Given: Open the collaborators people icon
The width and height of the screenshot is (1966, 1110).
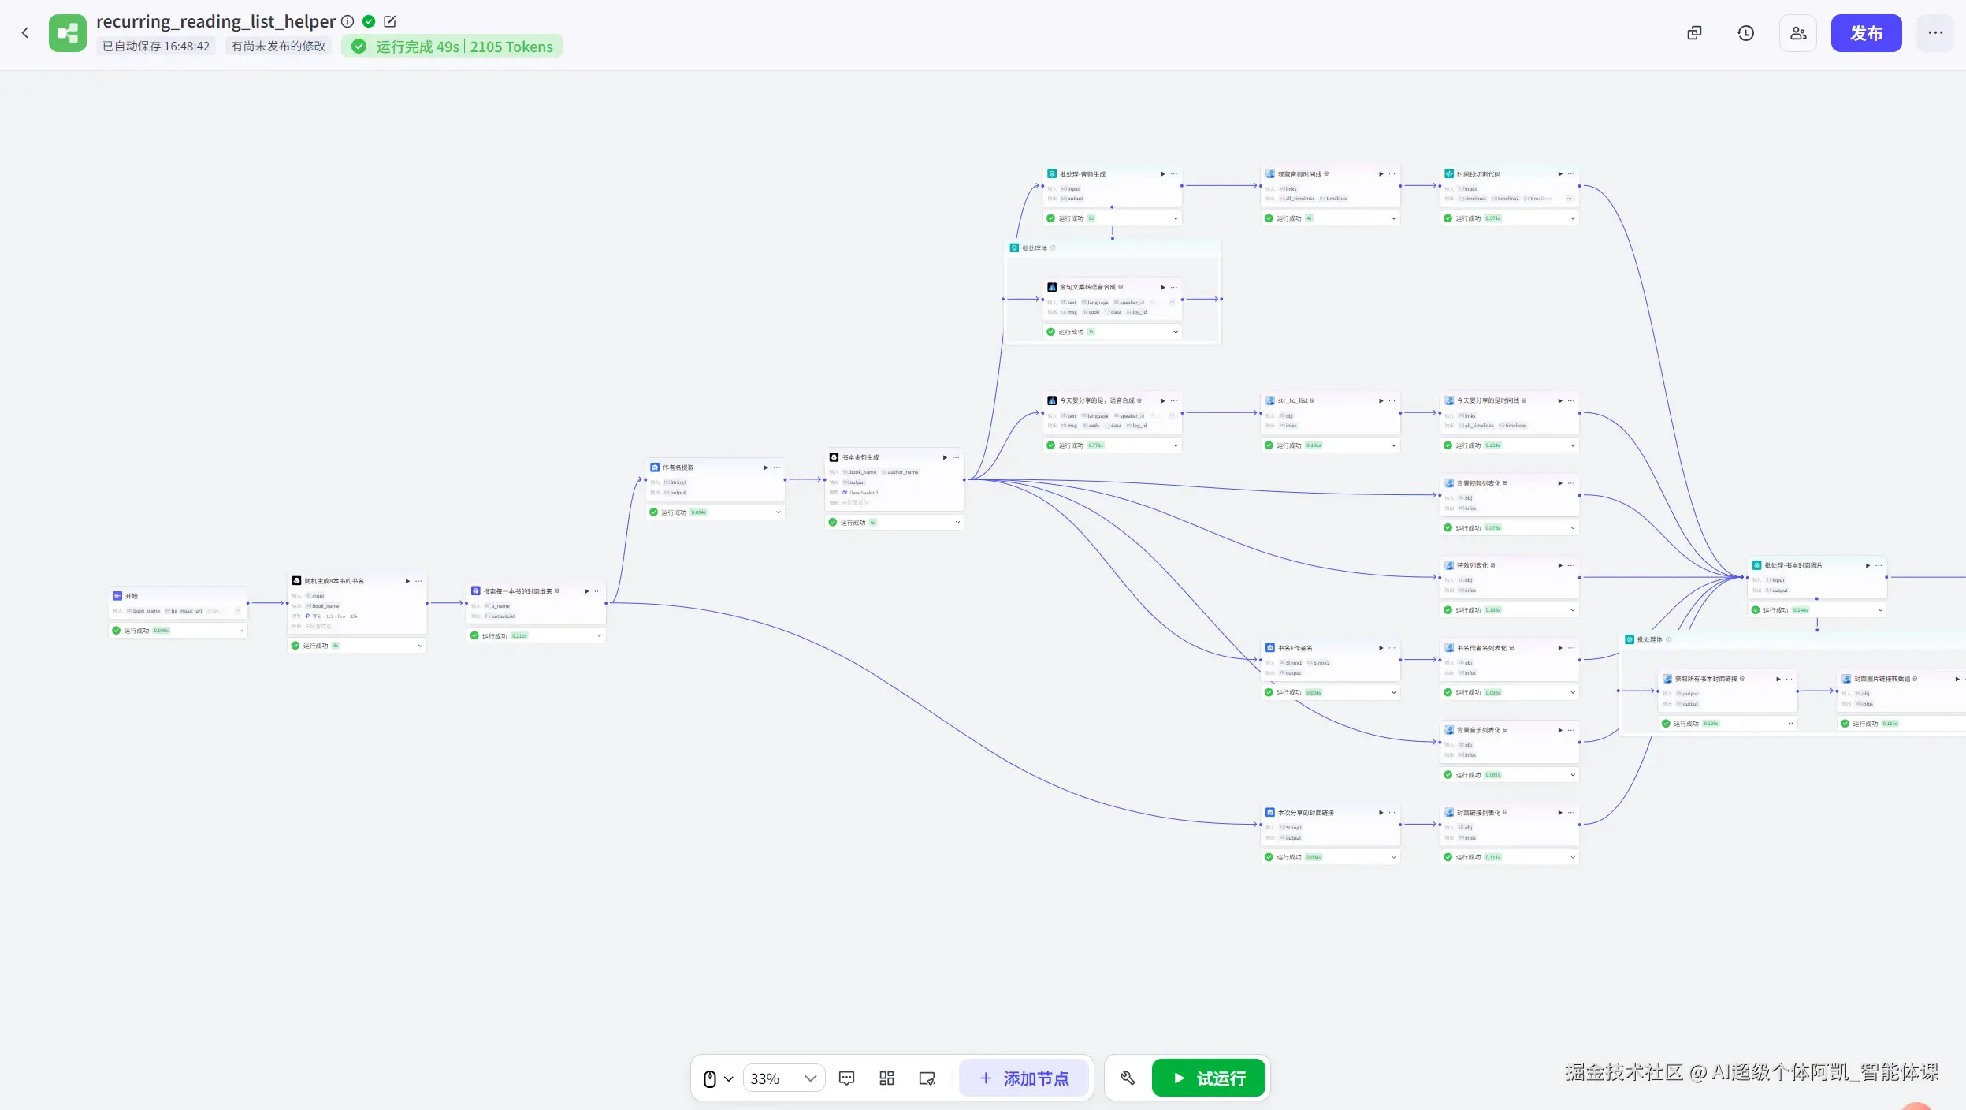Looking at the screenshot, I should (x=1797, y=33).
